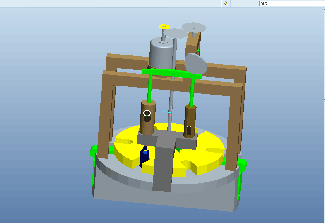Select the middle gray gear above the motor

click(x=176, y=33)
